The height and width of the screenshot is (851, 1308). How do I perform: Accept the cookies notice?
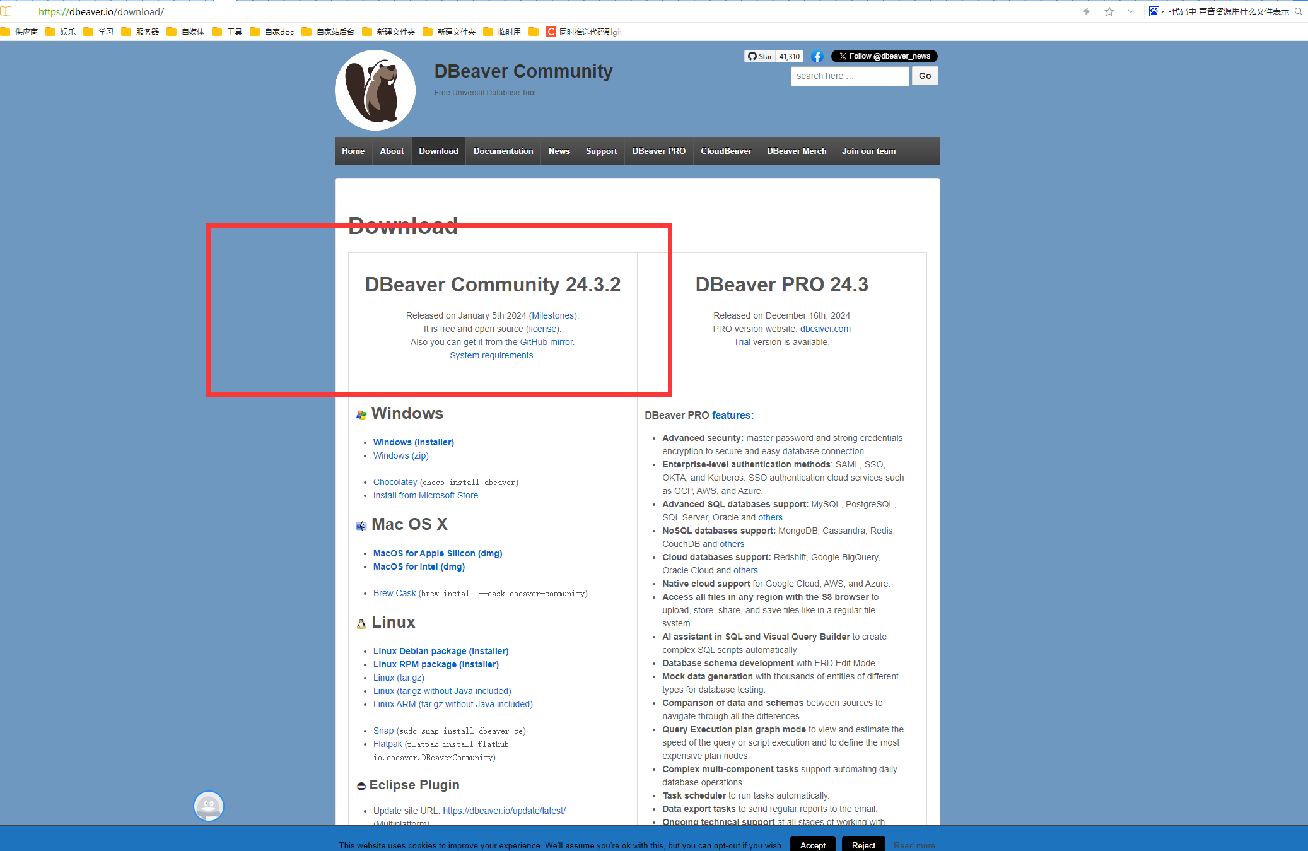(812, 845)
